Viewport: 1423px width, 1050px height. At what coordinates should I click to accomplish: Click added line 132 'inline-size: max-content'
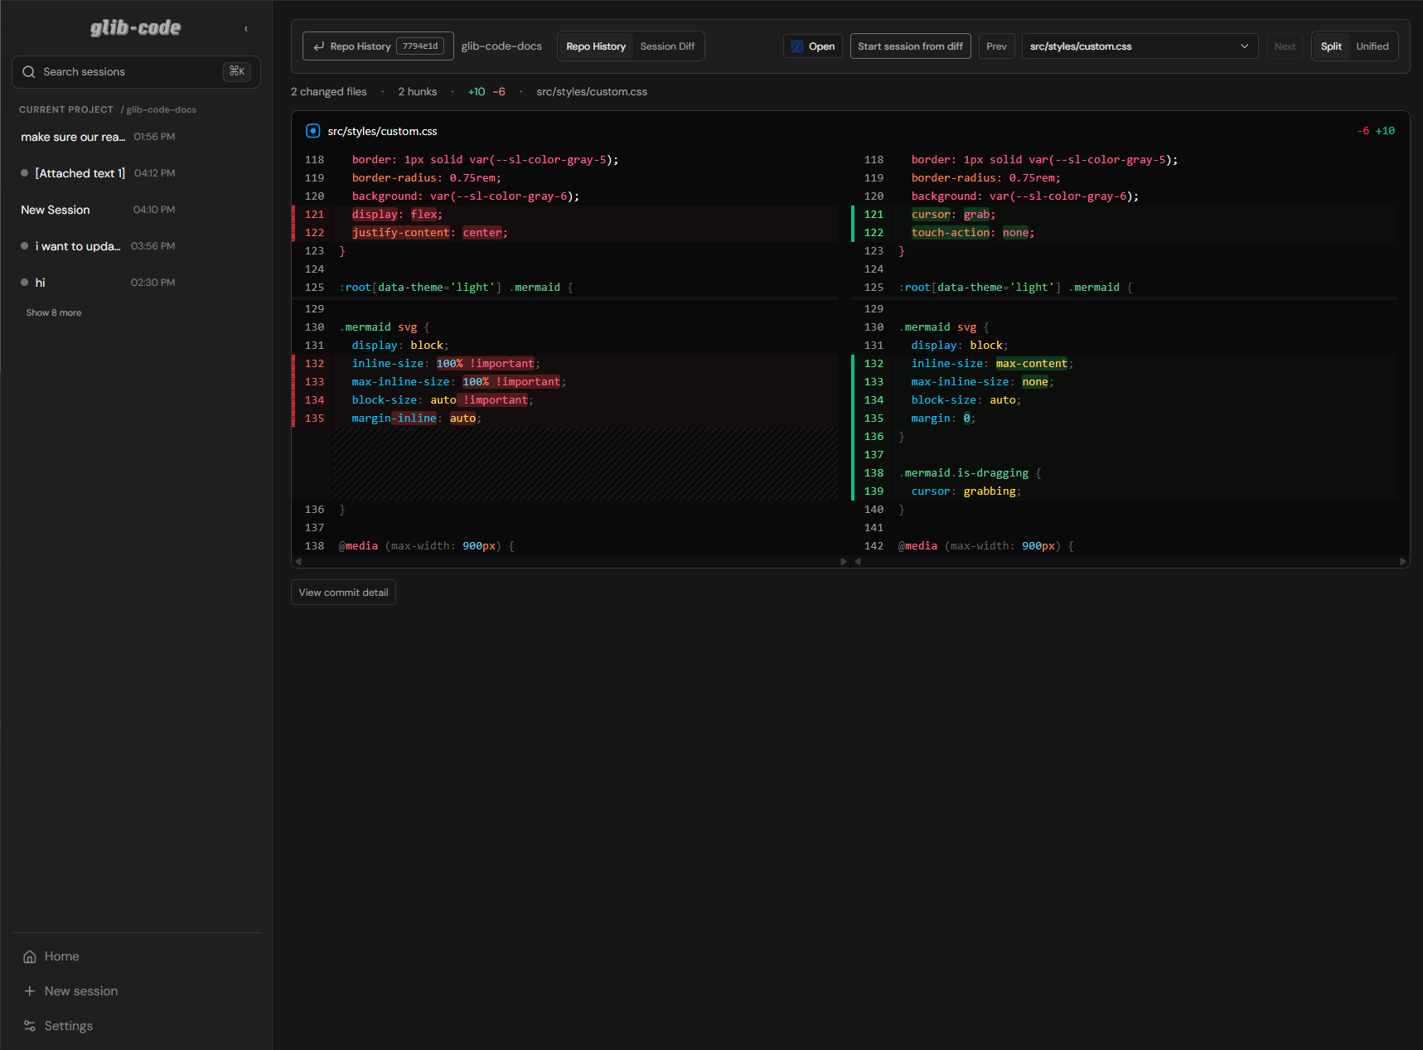(x=1124, y=364)
